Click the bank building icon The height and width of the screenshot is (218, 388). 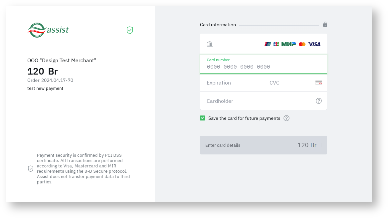210,44
